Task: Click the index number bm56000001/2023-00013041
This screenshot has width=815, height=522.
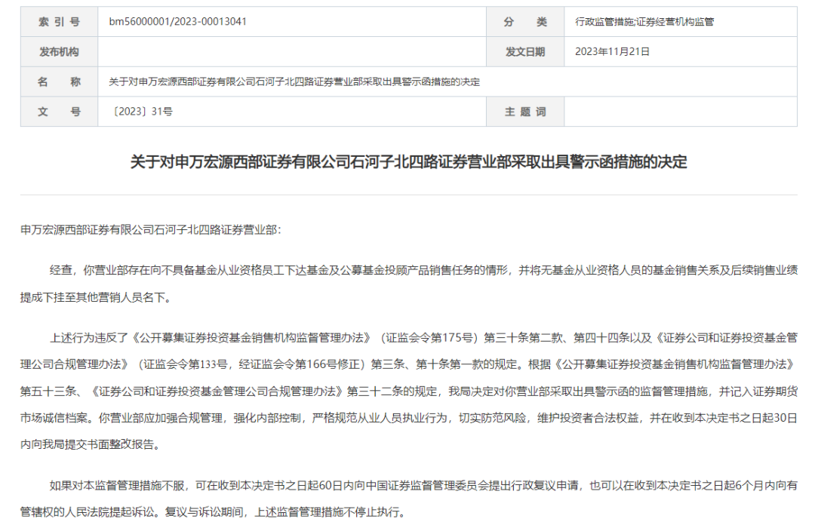Action: [178, 22]
